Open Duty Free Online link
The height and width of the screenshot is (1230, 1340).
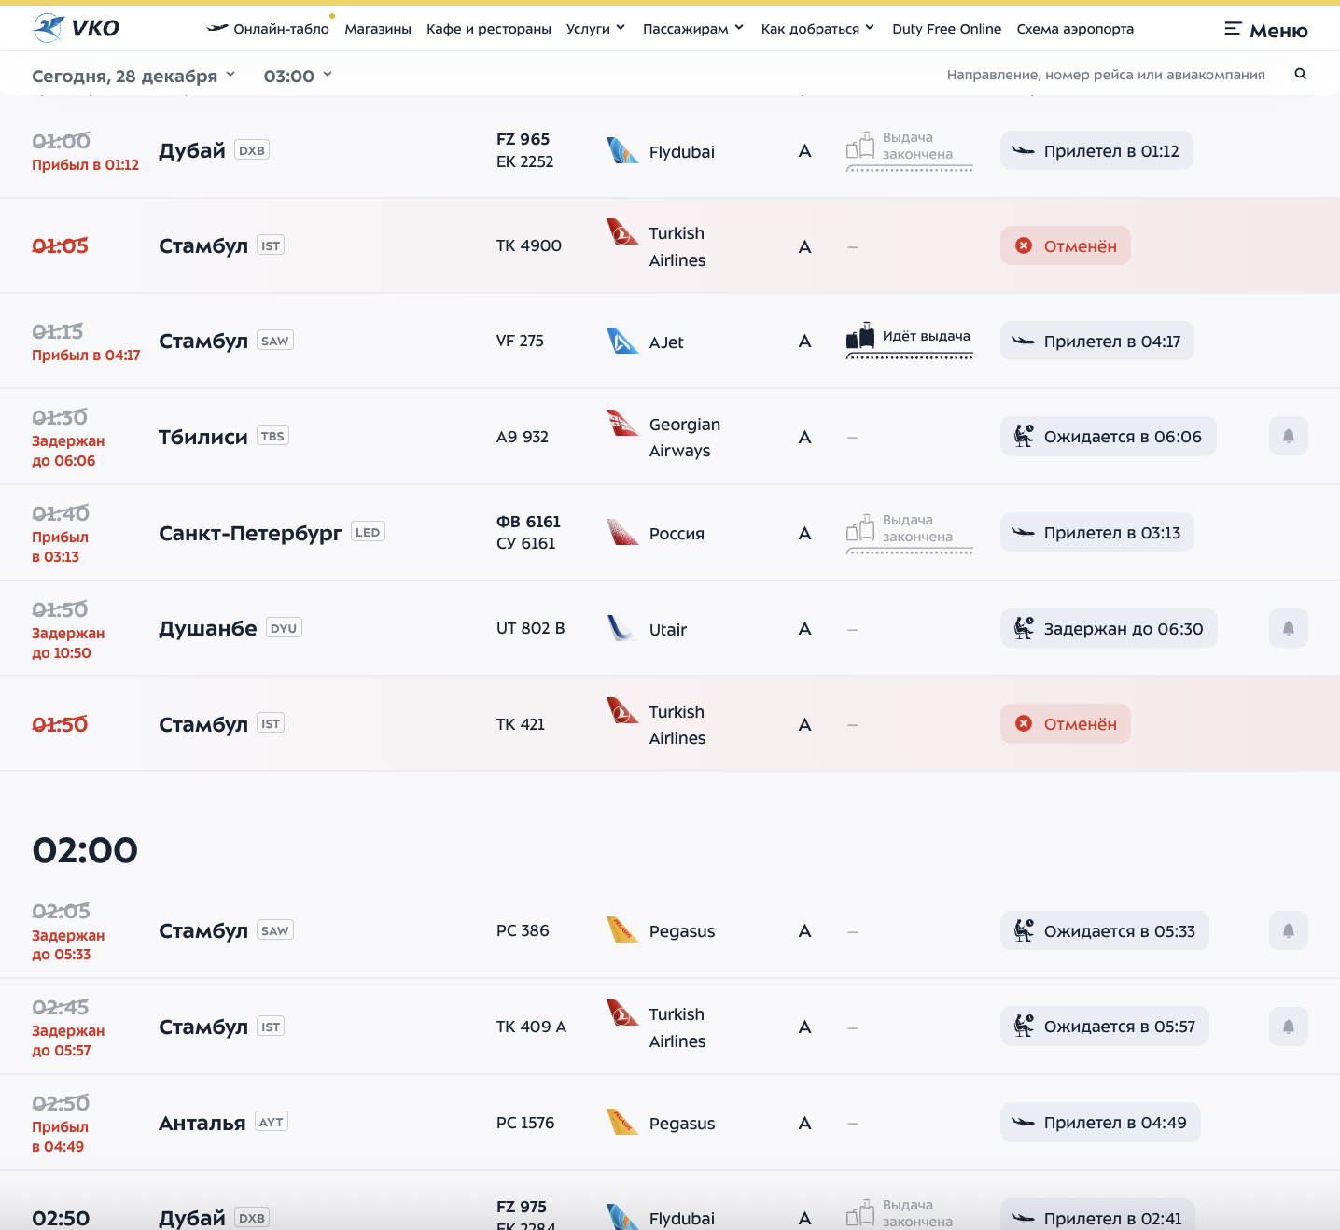point(946,29)
